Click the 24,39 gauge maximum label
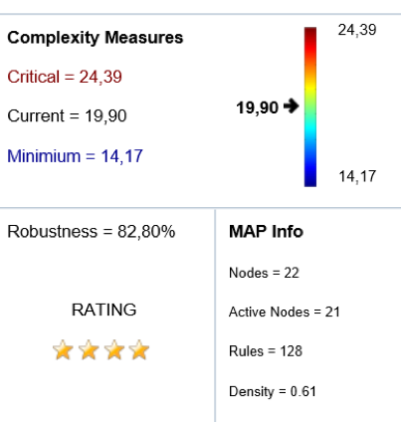Viewport: 401px width, 422px height. (x=357, y=30)
